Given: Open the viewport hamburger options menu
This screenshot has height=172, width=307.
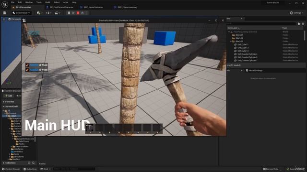Looking at the screenshot, I should tap(4, 19).
